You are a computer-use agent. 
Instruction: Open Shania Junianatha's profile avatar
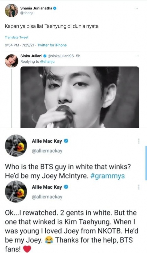(12, 11)
